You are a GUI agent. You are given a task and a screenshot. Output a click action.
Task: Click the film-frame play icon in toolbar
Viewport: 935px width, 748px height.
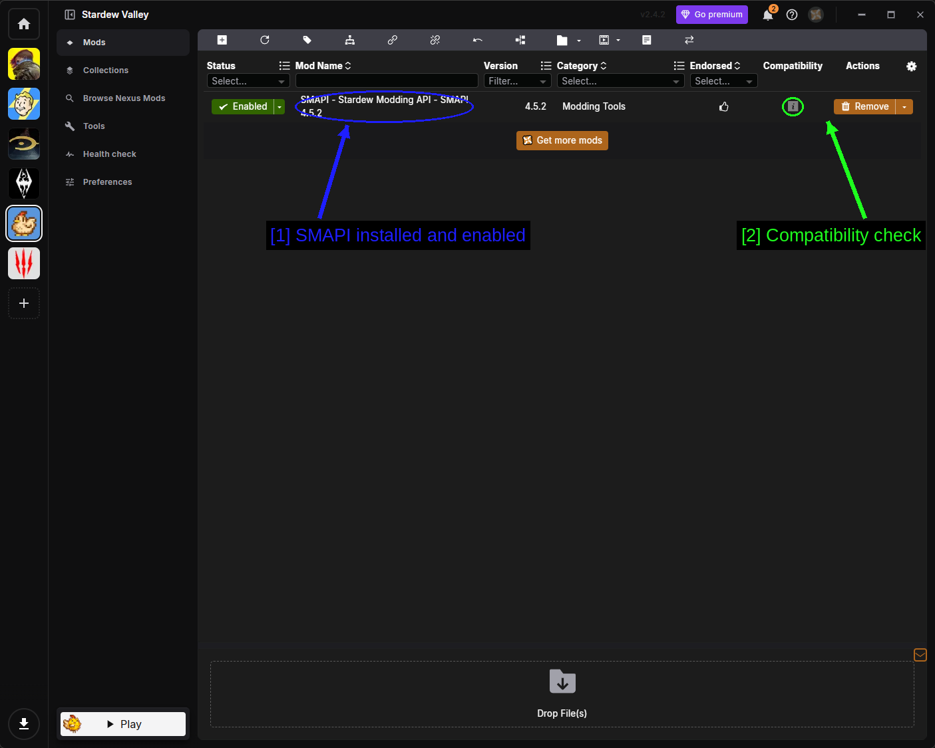pos(604,40)
